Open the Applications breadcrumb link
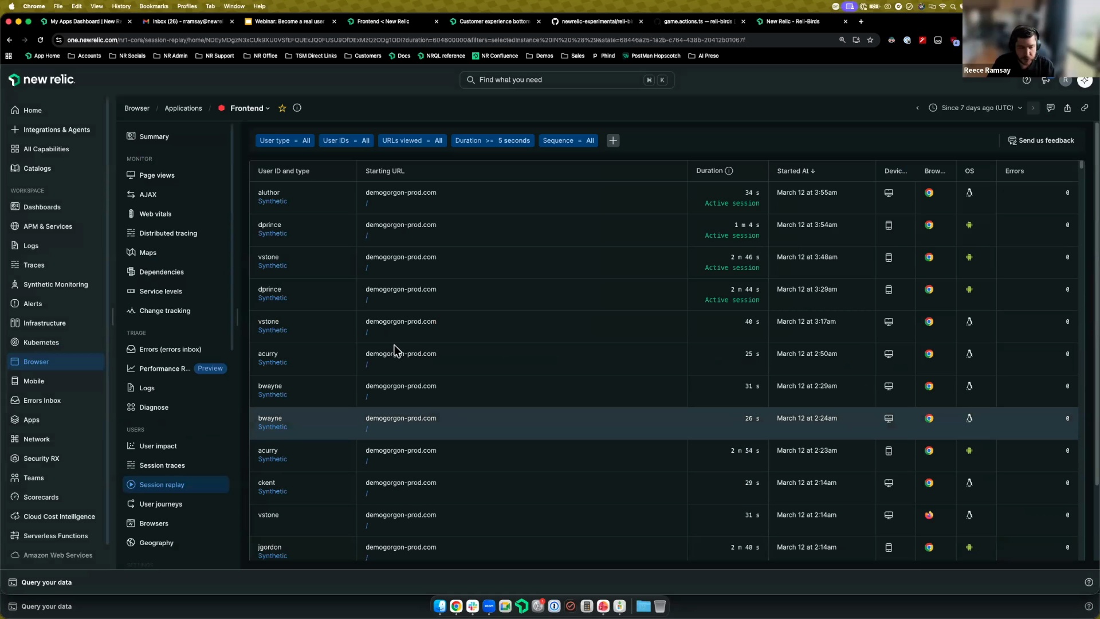 183,108
